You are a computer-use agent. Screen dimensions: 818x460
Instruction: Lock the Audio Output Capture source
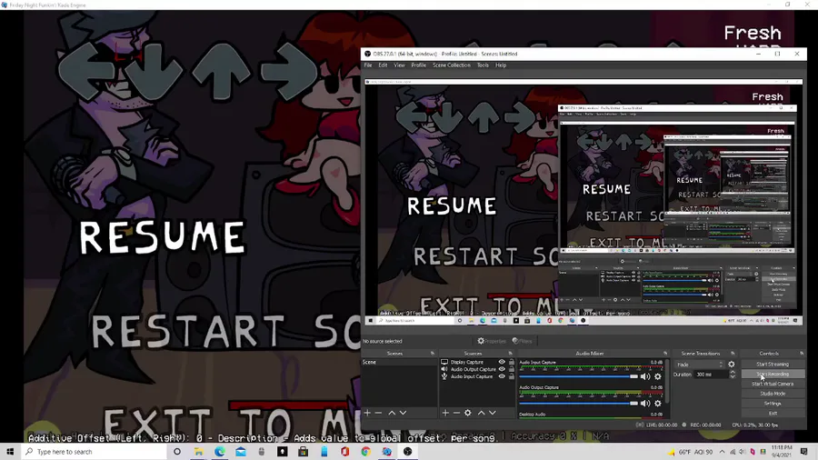[512, 369]
